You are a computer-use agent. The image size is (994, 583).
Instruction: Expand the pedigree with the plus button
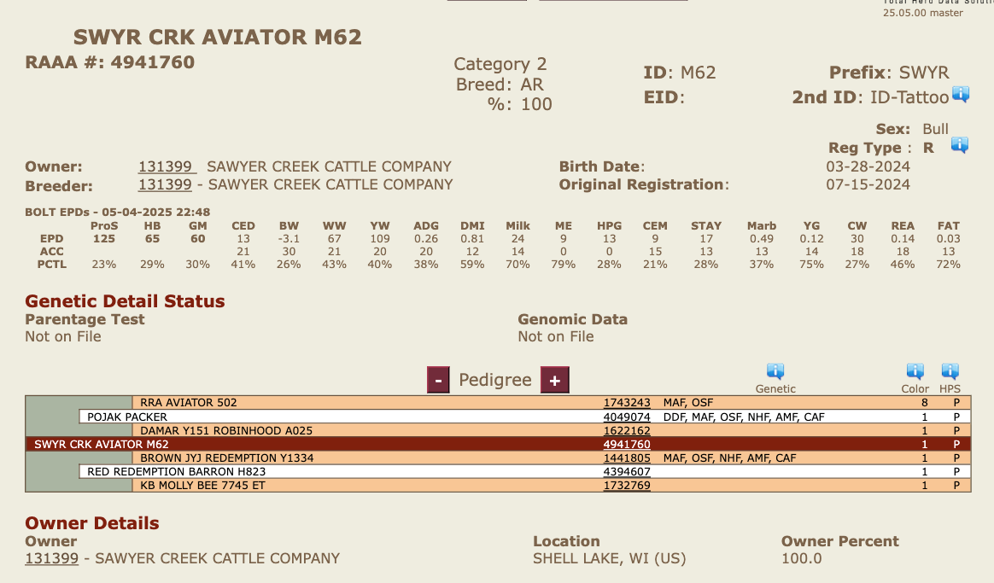[554, 380]
